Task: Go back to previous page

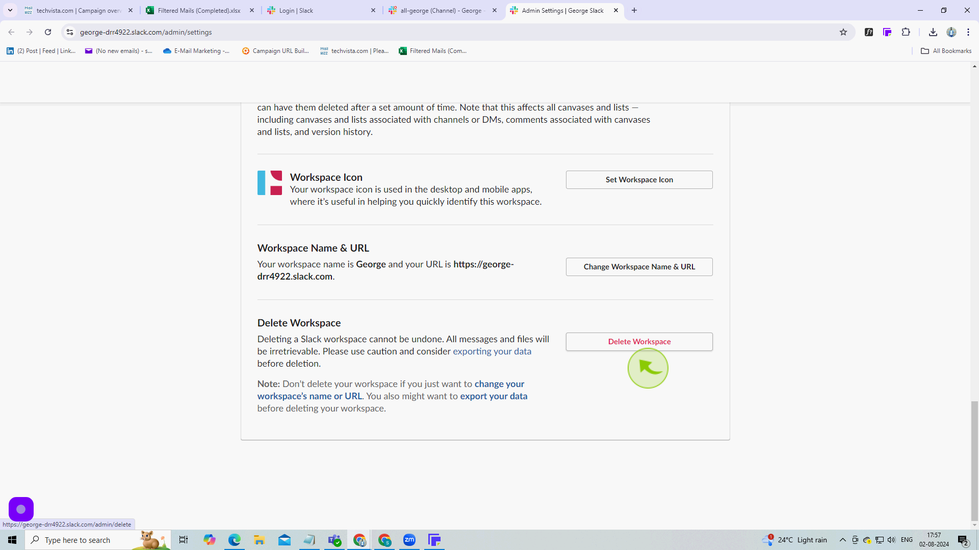Action: click(11, 32)
